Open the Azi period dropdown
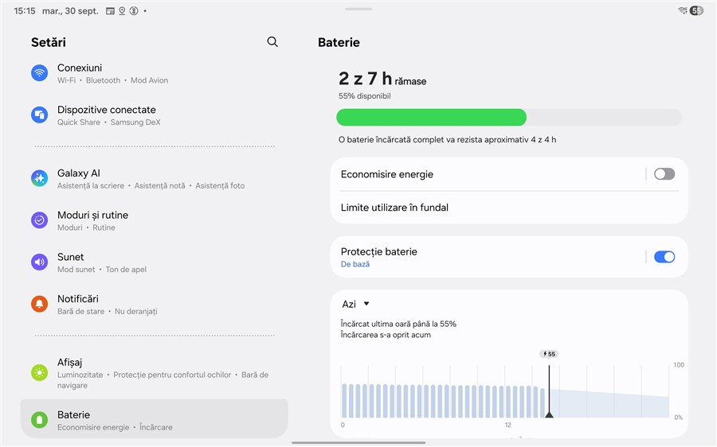This screenshot has width=717, height=447. 356,304
